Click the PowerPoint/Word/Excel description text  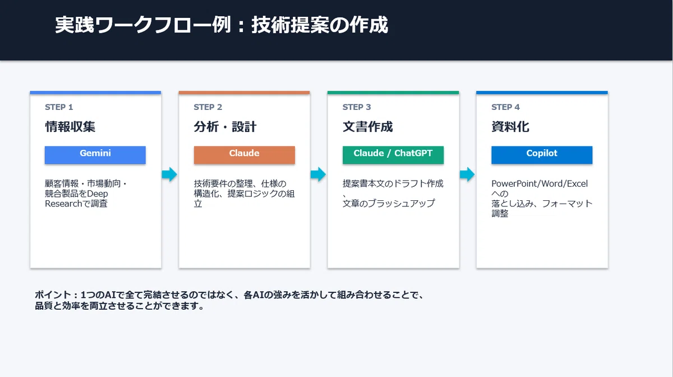click(x=542, y=199)
